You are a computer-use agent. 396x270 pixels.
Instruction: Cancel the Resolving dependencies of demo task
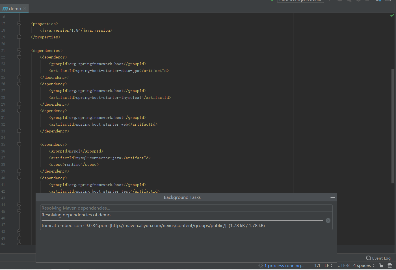coord(328,221)
